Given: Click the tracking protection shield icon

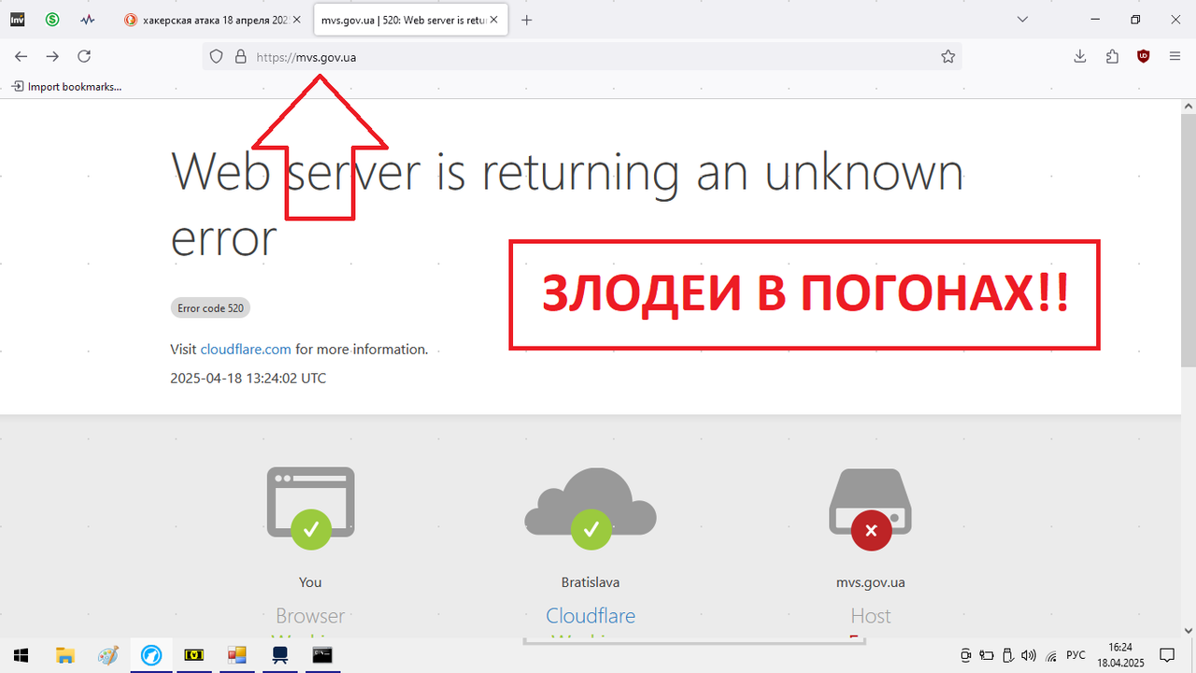Looking at the screenshot, I should pos(216,56).
